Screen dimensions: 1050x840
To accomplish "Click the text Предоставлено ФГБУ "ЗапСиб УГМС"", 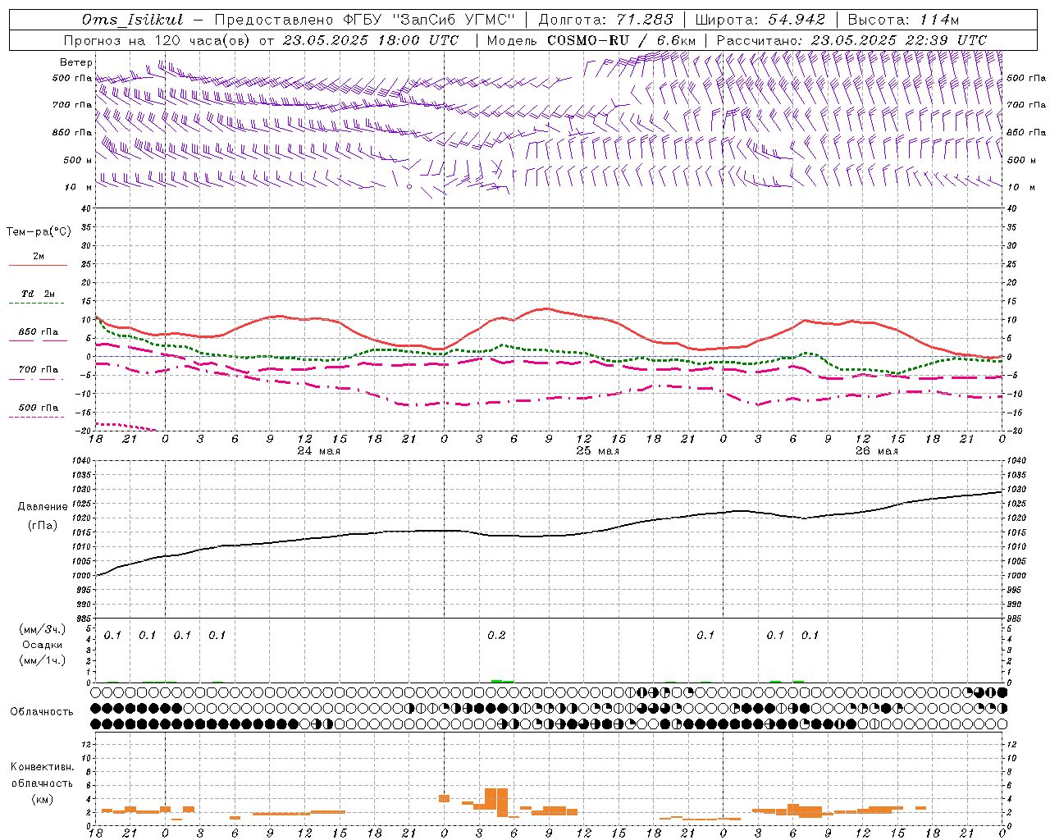I will (x=364, y=20).
